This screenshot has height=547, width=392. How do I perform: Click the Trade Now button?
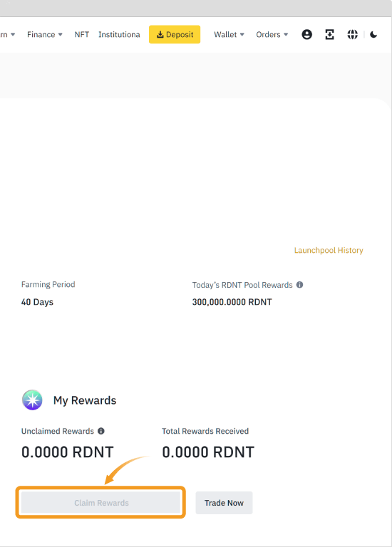point(224,503)
